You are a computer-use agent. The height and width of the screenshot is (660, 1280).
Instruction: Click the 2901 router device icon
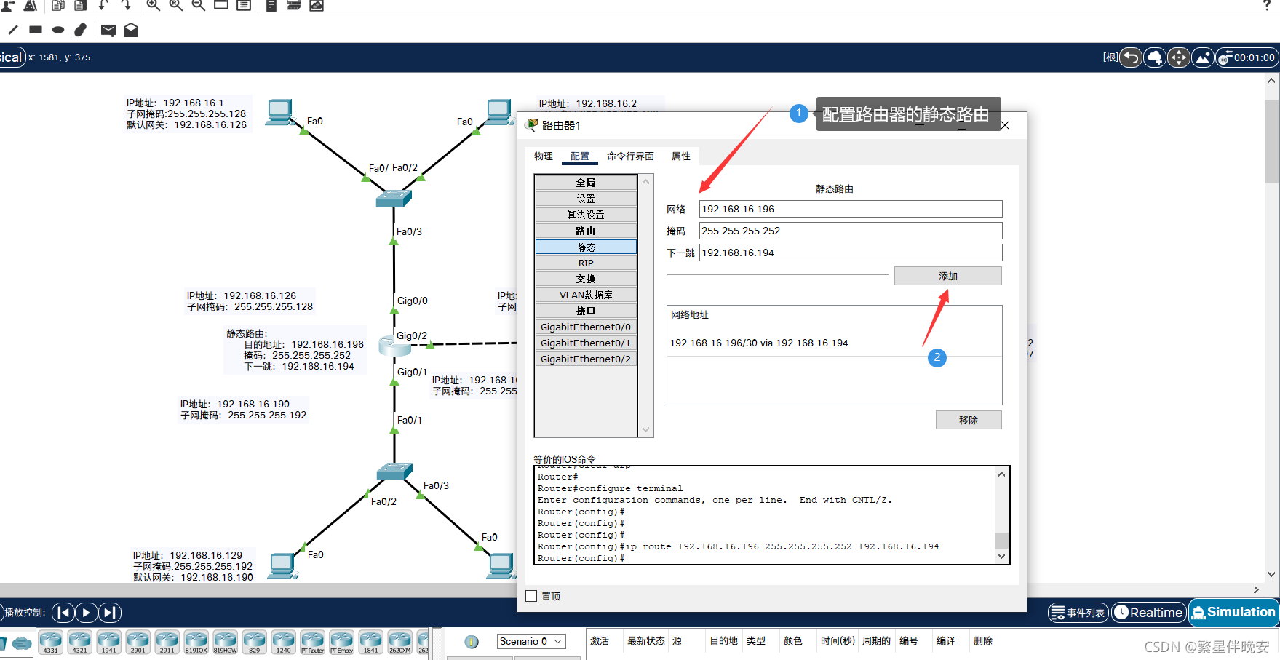pyautogui.click(x=138, y=642)
